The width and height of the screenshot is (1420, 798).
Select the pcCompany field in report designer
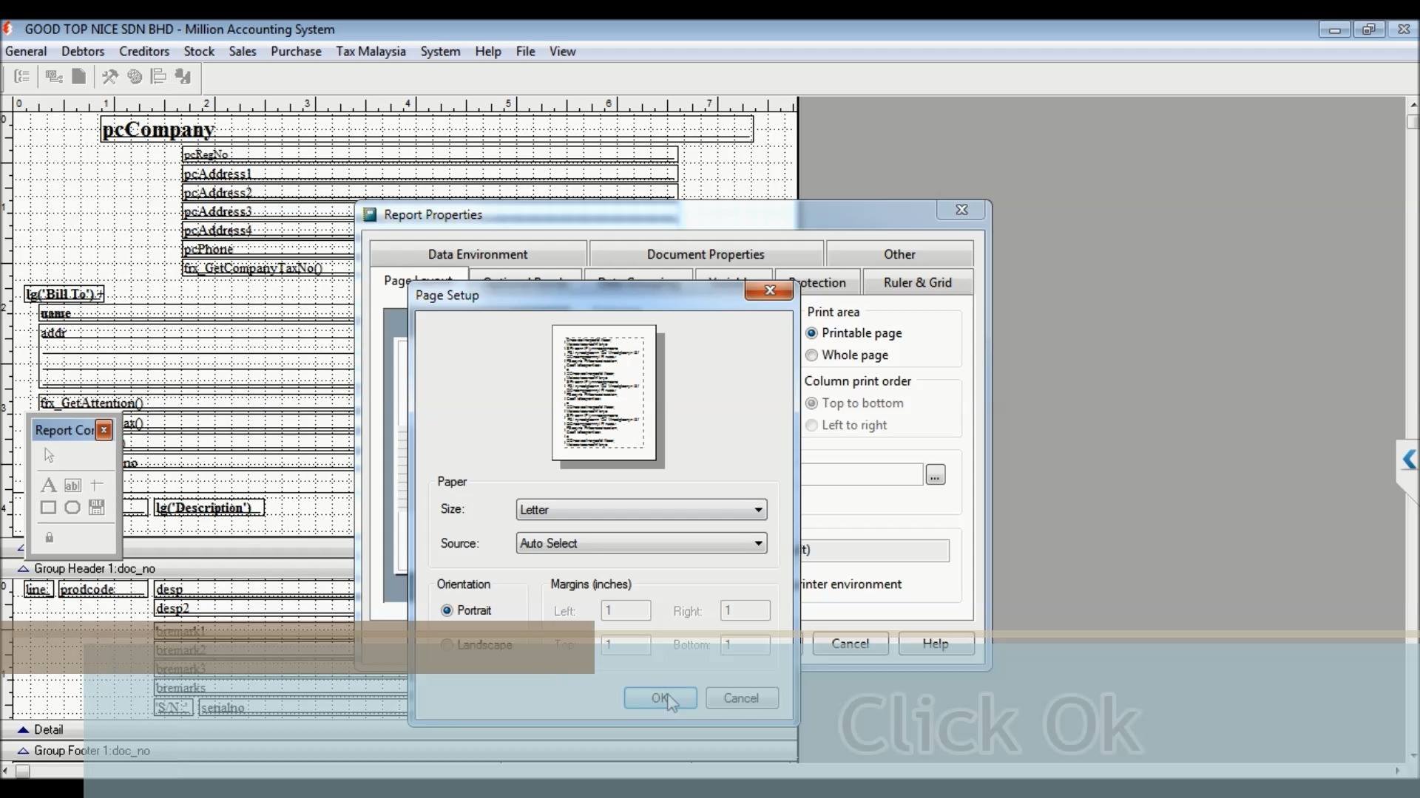(427, 129)
